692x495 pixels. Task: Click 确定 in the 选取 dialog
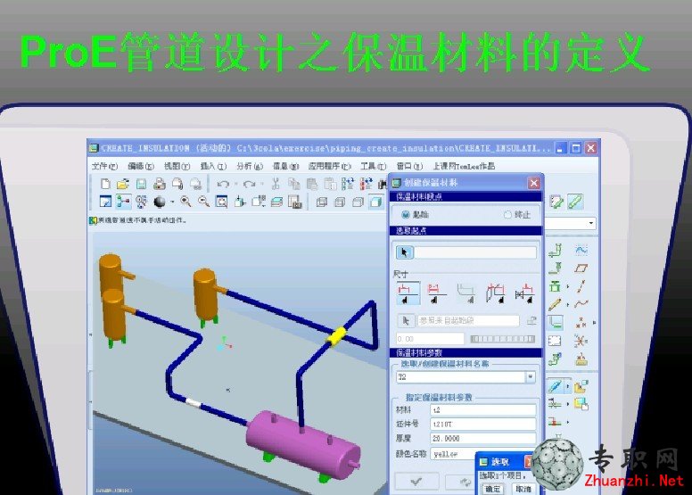click(493, 489)
